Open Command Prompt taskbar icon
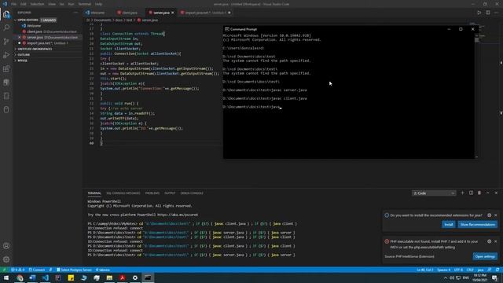The width and height of the screenshot is (503, 283). [x=148, y=277]
